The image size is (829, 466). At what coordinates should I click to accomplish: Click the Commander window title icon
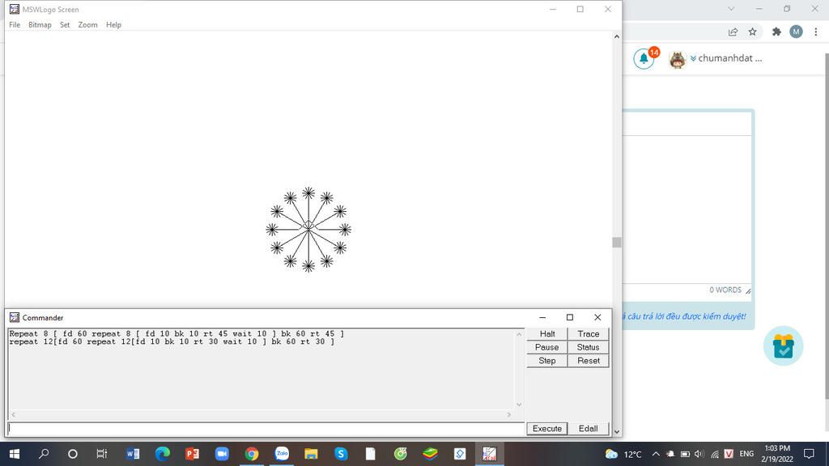[x=15, y=317]
